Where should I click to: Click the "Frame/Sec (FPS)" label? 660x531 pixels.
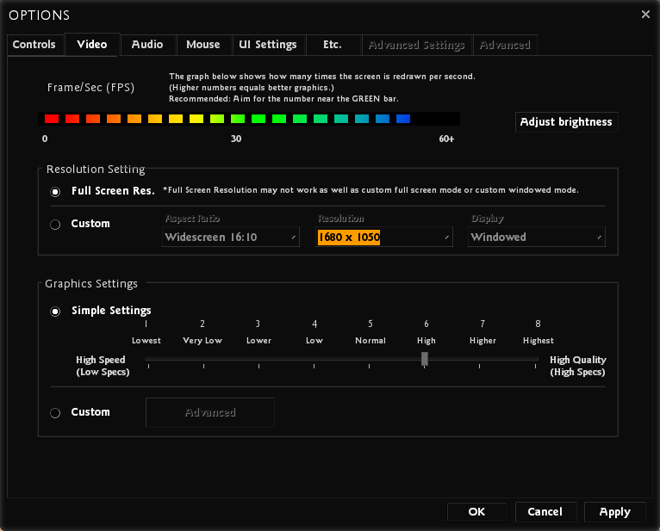[x=91, y=88]
